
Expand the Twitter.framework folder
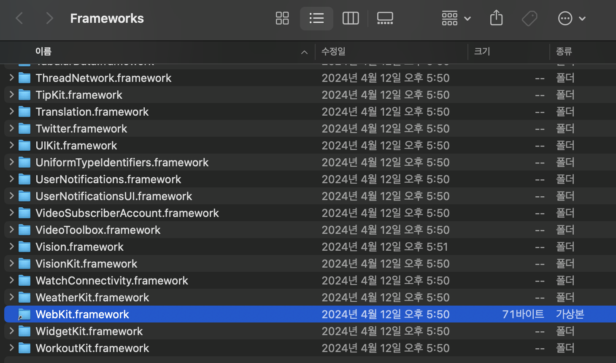point(11,128)
